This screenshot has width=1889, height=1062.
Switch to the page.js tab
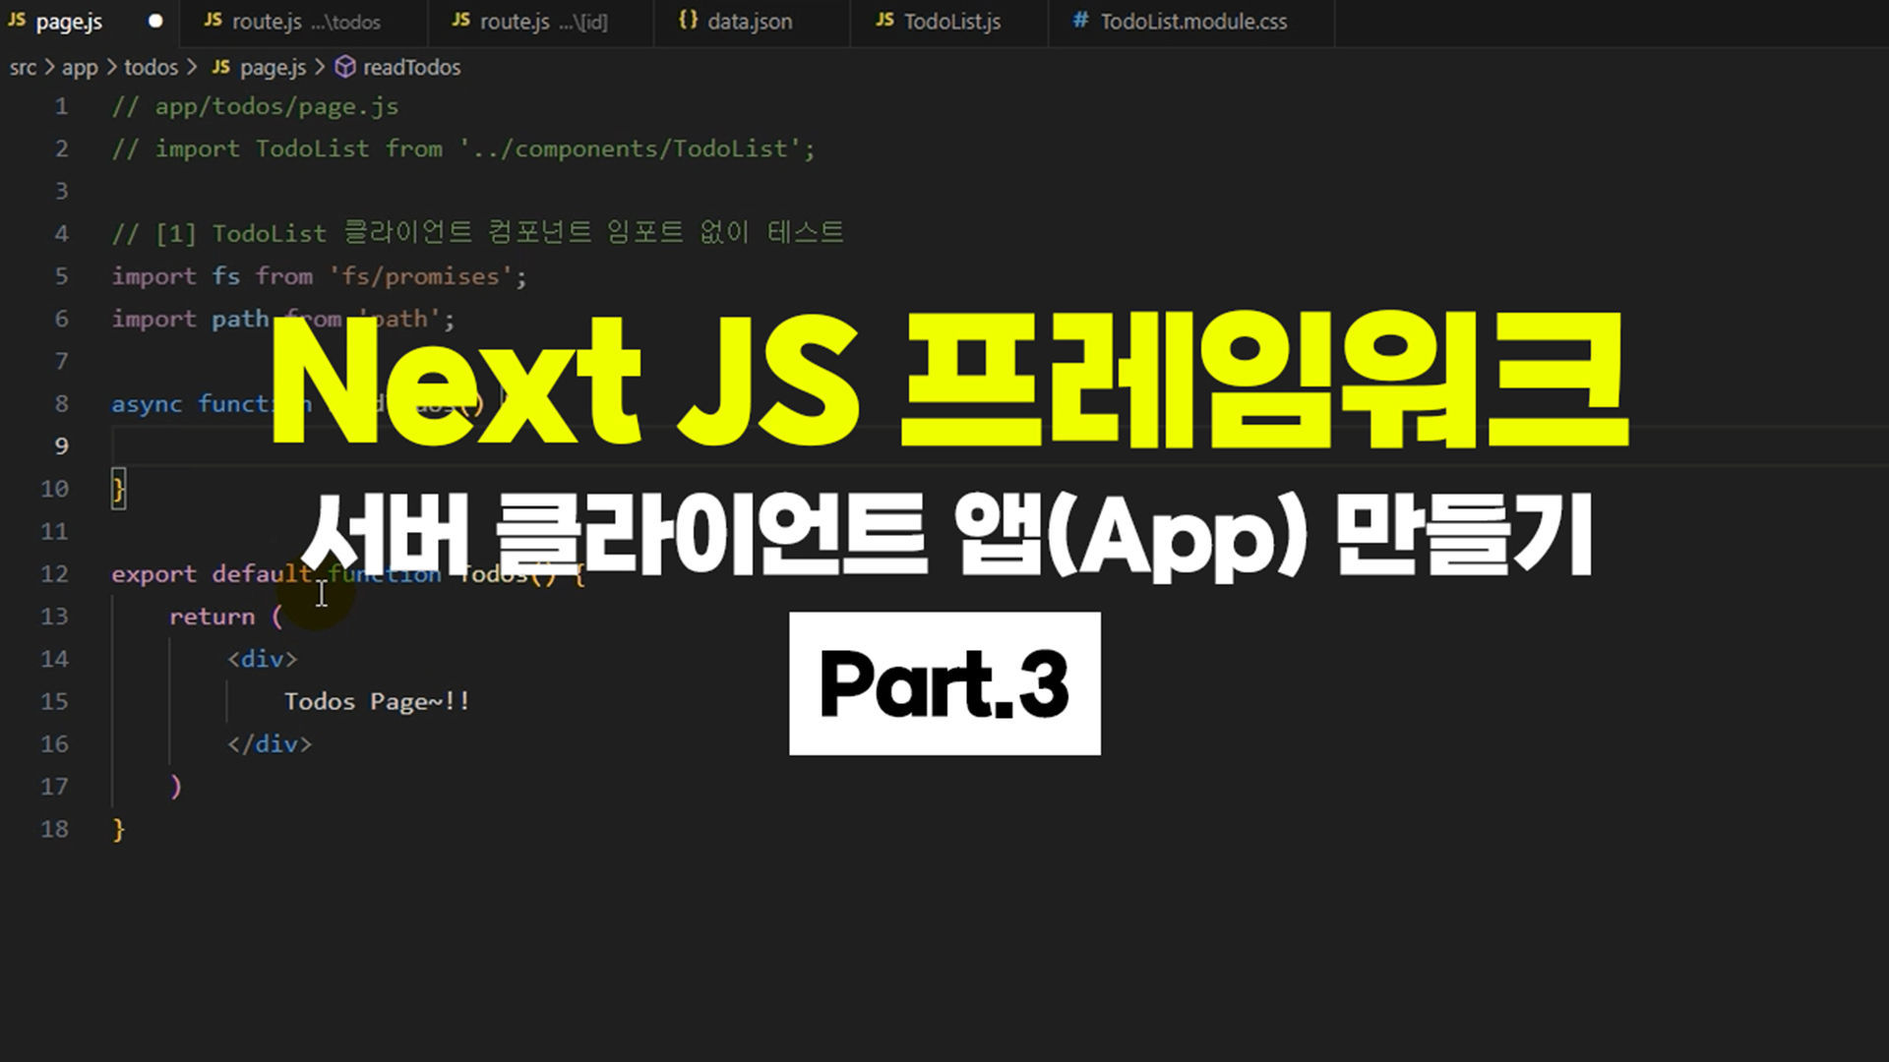87,22
